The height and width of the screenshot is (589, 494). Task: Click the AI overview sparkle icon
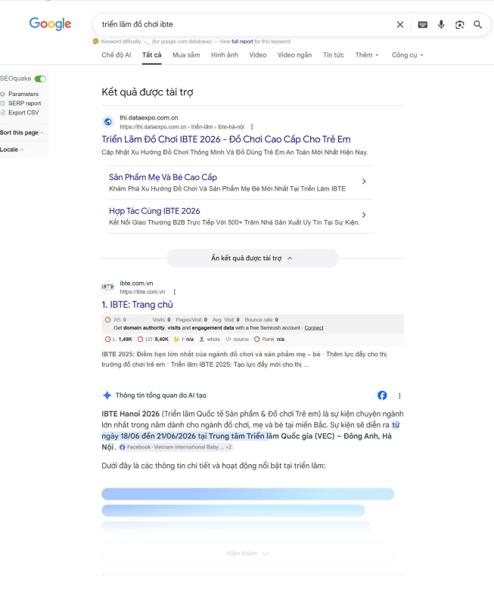click(107, 395)
